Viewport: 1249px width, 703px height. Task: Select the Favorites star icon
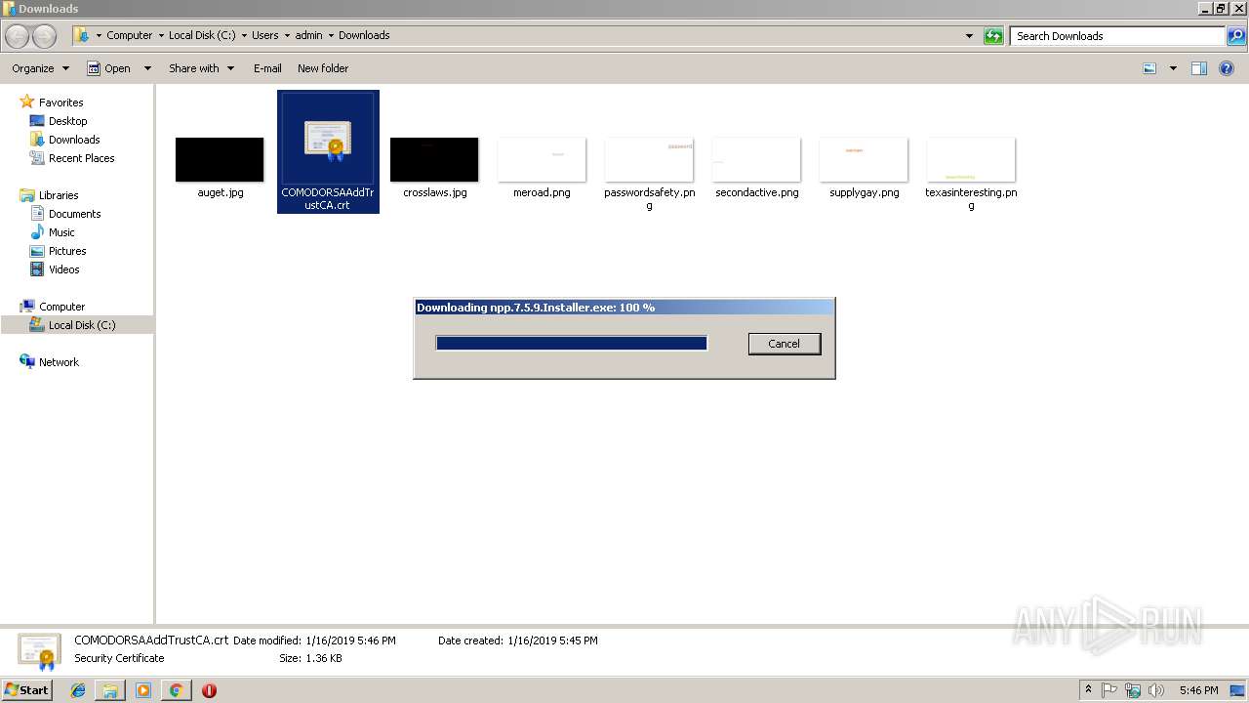(x=27, y=102)
